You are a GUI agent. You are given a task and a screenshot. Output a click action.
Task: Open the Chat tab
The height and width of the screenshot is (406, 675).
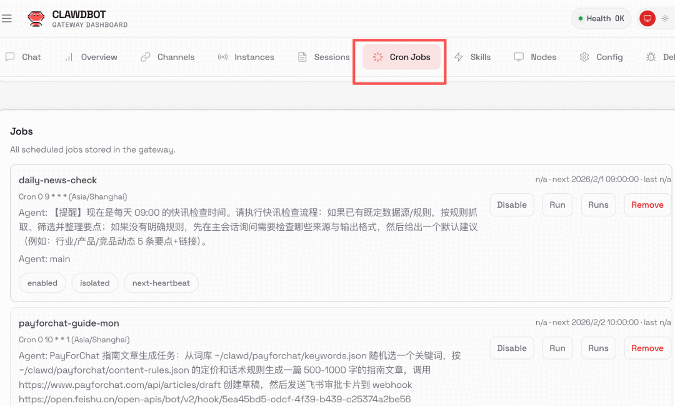pyautogui.click(x=23, y=57)
